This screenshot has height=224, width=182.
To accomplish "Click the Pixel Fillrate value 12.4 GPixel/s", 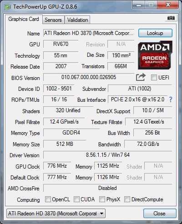I will [x=64, y=122].
